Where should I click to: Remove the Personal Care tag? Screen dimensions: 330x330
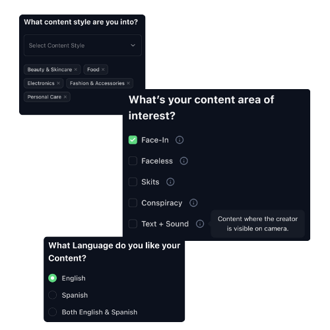coord(65,97)
